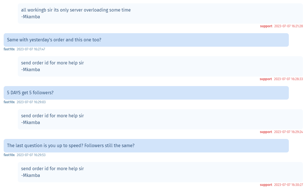Click the support label at 16:29:24
This screenshot has width=308, height=191.
266,132
